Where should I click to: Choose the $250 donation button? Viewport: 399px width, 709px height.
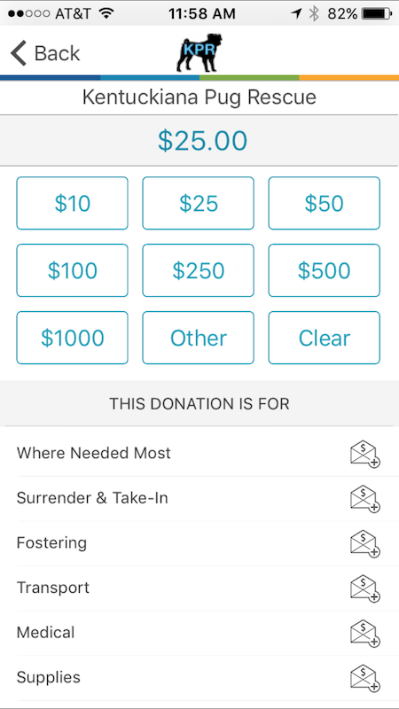pyautogui.click(x=198, y=270)
